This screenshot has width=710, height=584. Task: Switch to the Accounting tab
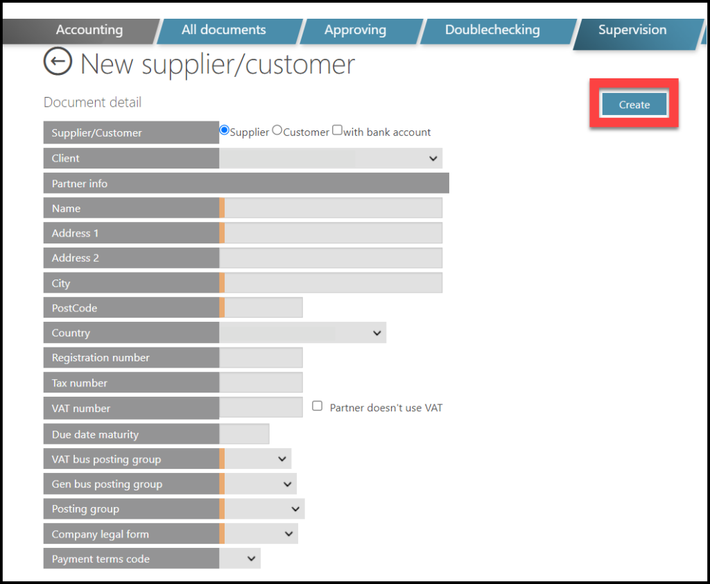[89, 31]
